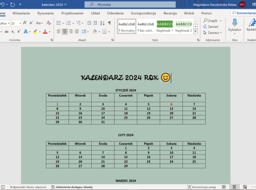This screenshot has height=190, width=256.
Task: Click the Wyszukaj search field
Action: pyautogui.click(x=130, y=4)
